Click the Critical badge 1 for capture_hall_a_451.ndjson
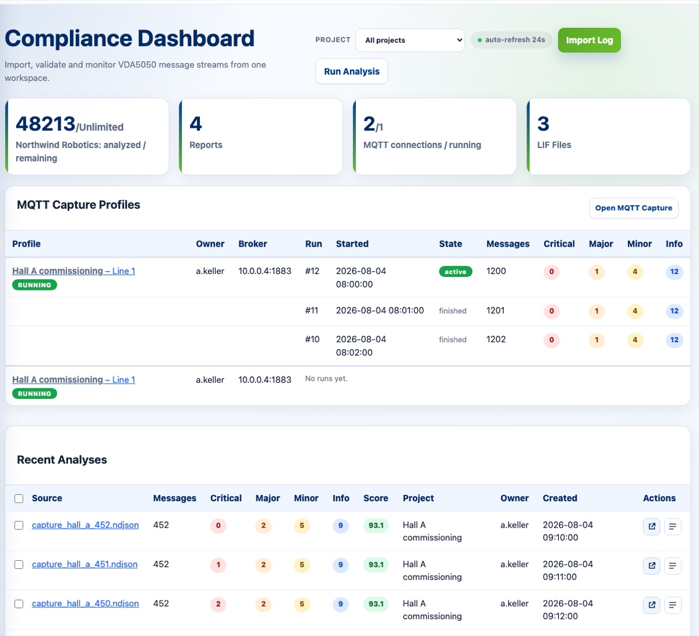Image resolution: width=699 pixels, height=636 pixels. [218, 565]
